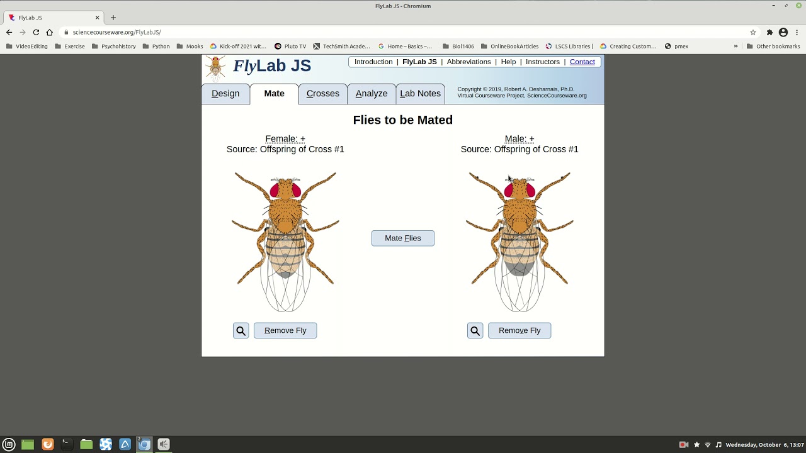Screen dimensions: 806x453
Task: Open the Chromium taskbar window item
Action: [x=144, y=444]
